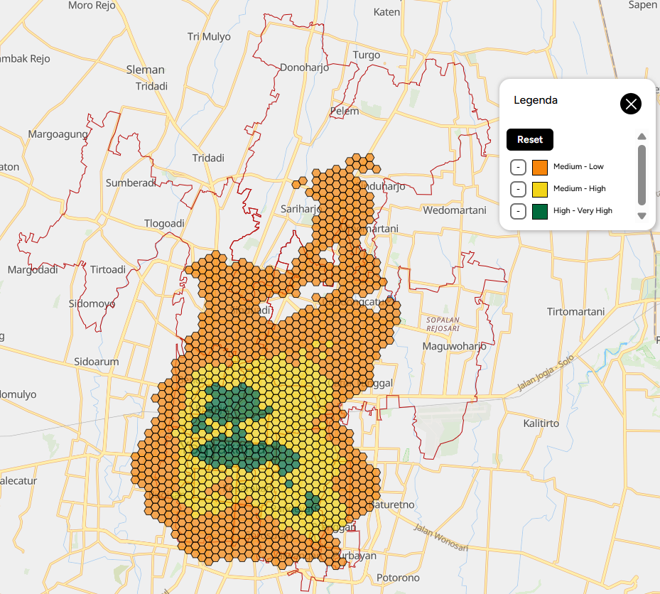Click the Legenda panel title

pyautogui.click(x=536, y=100)
